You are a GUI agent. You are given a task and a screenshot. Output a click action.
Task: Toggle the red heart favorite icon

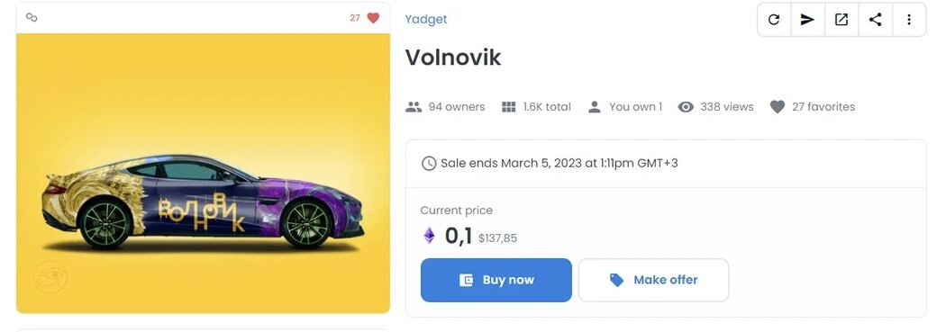(374, 18)
